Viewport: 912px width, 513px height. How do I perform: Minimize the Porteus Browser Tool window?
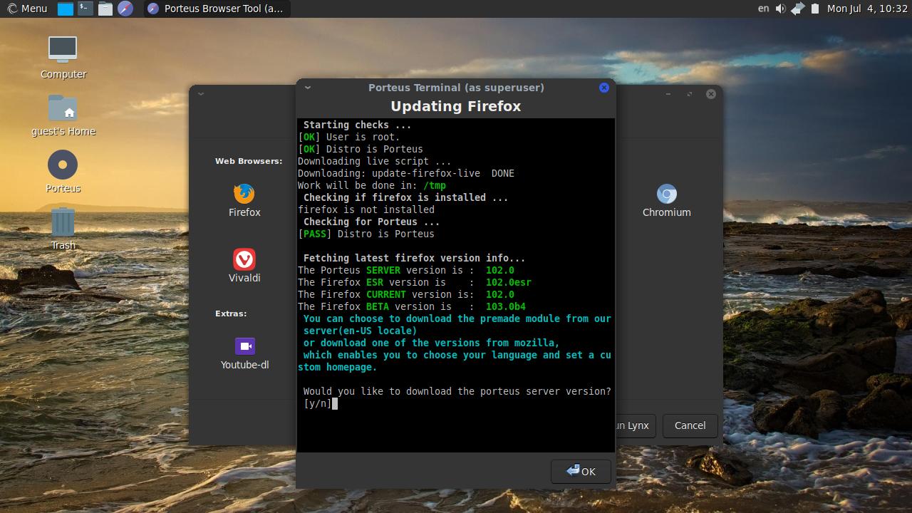[668, 94]
